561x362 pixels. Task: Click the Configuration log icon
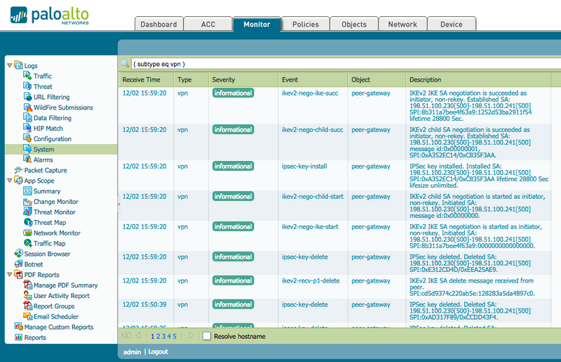[27, 138]
